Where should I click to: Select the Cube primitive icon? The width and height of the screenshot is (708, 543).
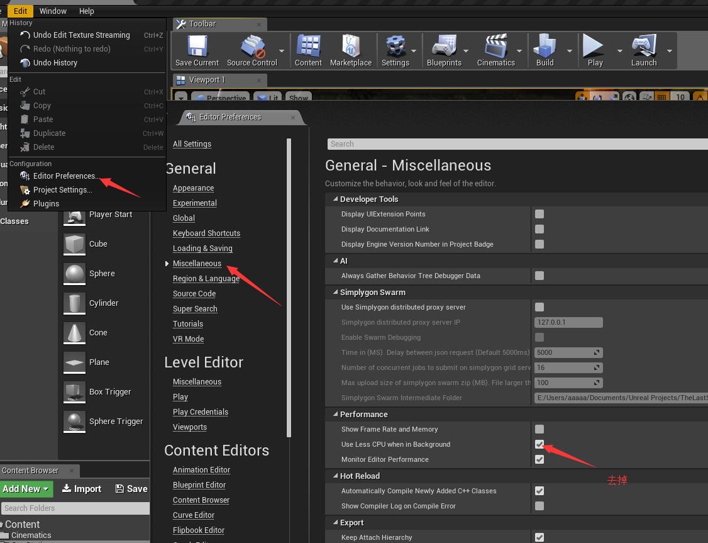(x=74, y=244)
